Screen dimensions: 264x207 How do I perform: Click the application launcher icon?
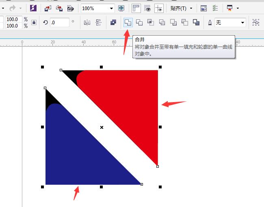point(229,8)
